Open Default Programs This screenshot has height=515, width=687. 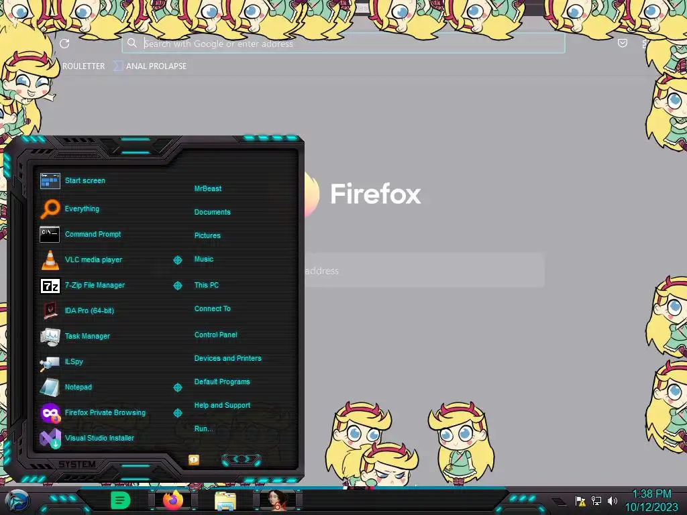222,382
